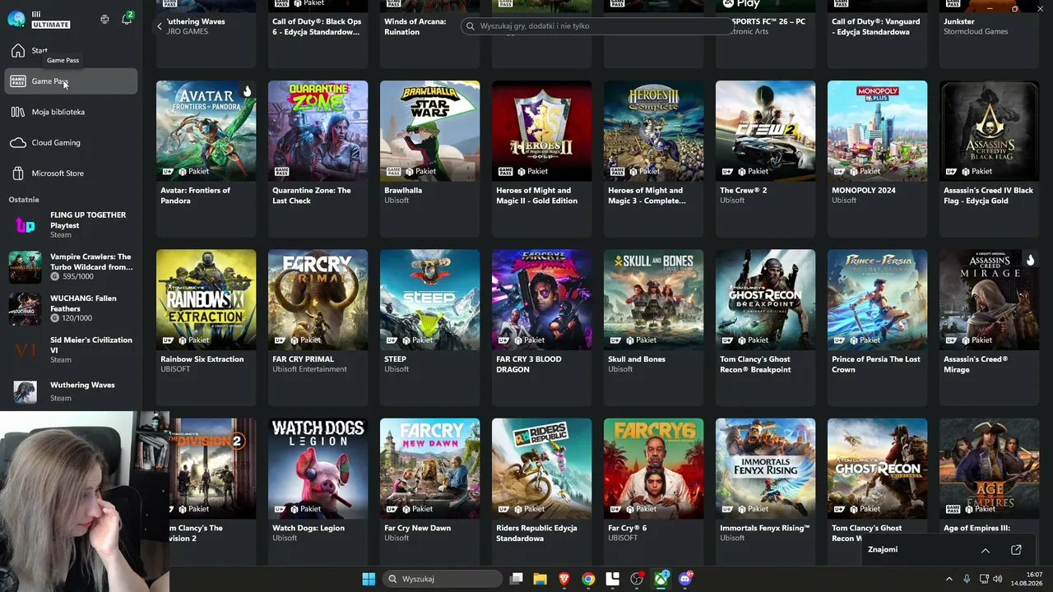
Task: Open the Skull and Bones cover
Action: tap(653, 299)
